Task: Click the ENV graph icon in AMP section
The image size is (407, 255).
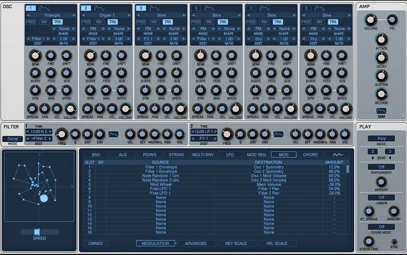Action: [381, 111]
